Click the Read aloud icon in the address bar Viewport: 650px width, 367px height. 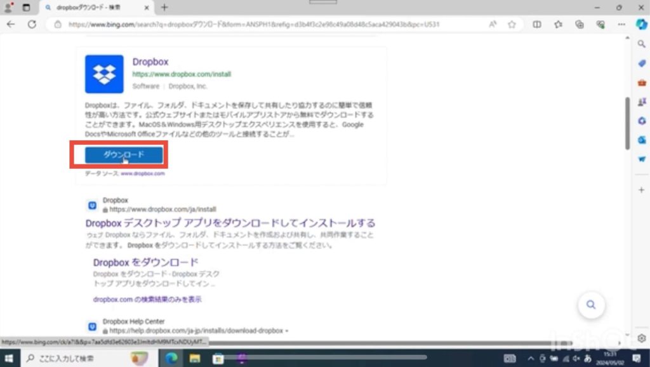pyautogui.click(x=493, y=25)
